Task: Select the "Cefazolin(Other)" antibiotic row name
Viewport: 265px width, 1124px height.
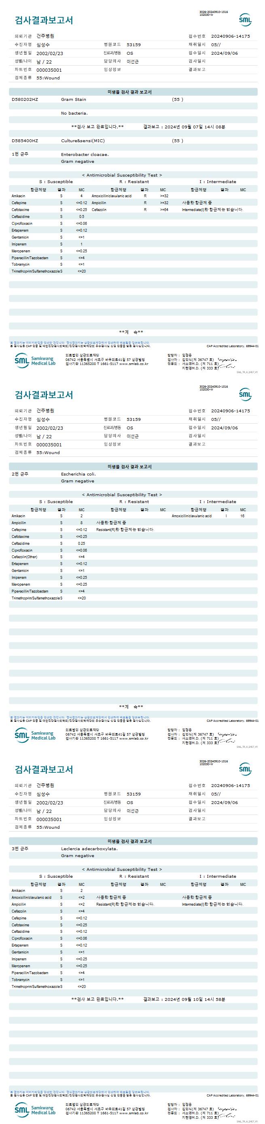Action: (x=24, y=557)
